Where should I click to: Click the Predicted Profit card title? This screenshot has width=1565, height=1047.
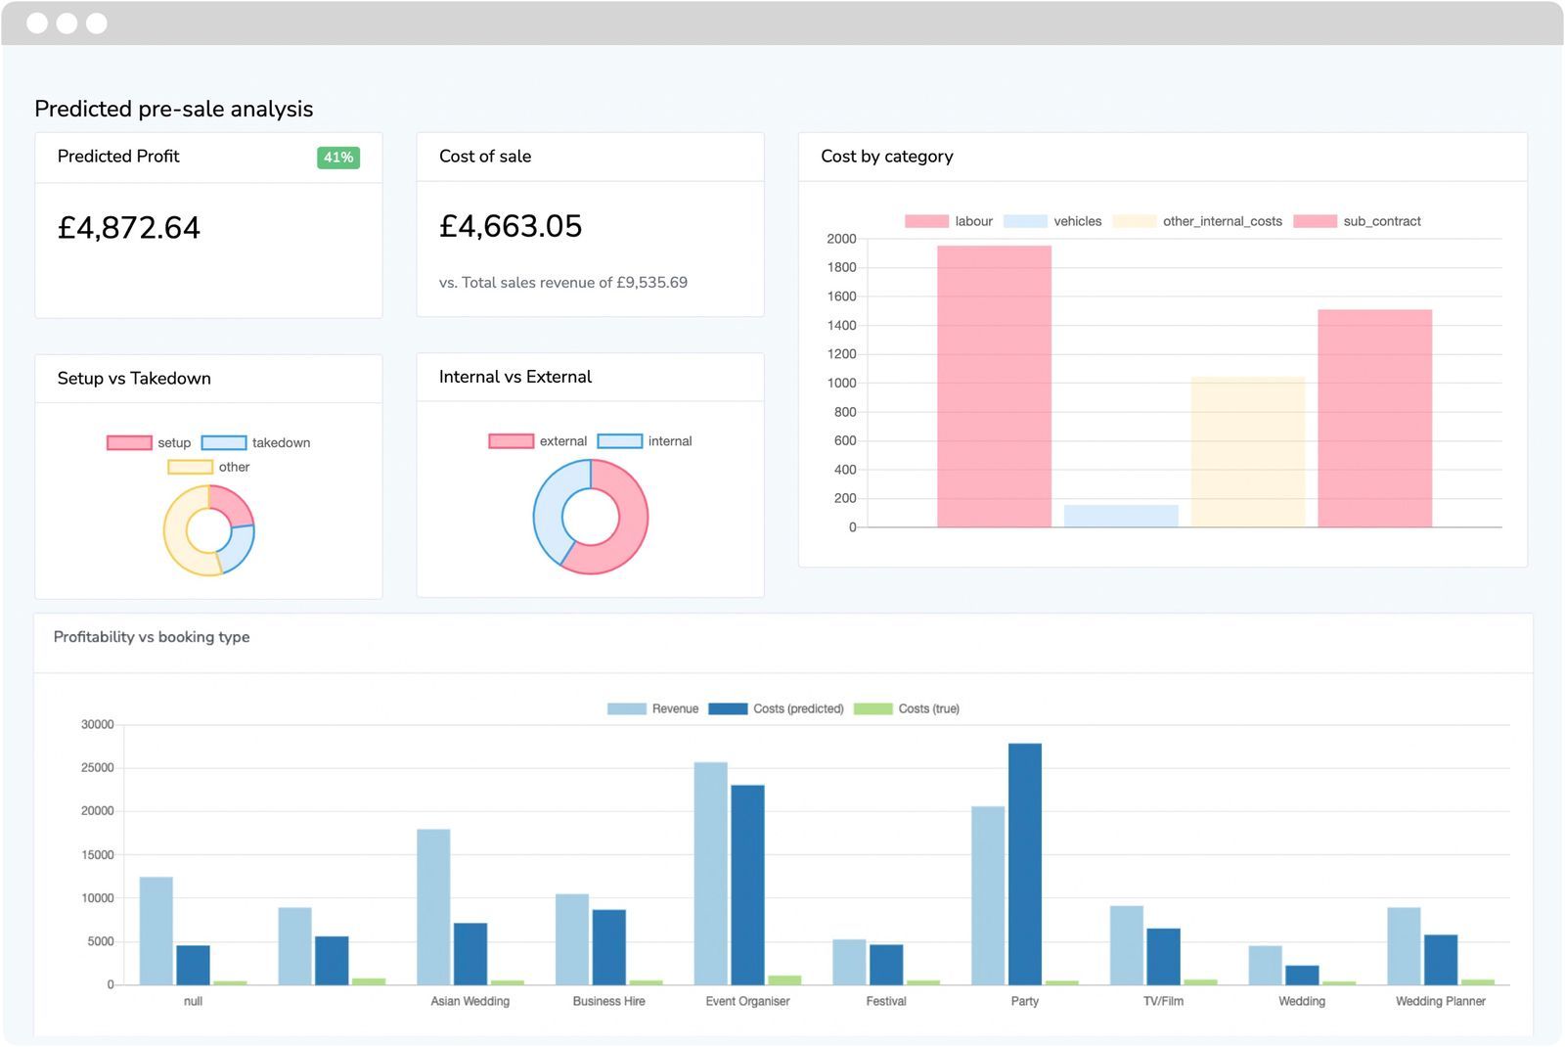118,157
